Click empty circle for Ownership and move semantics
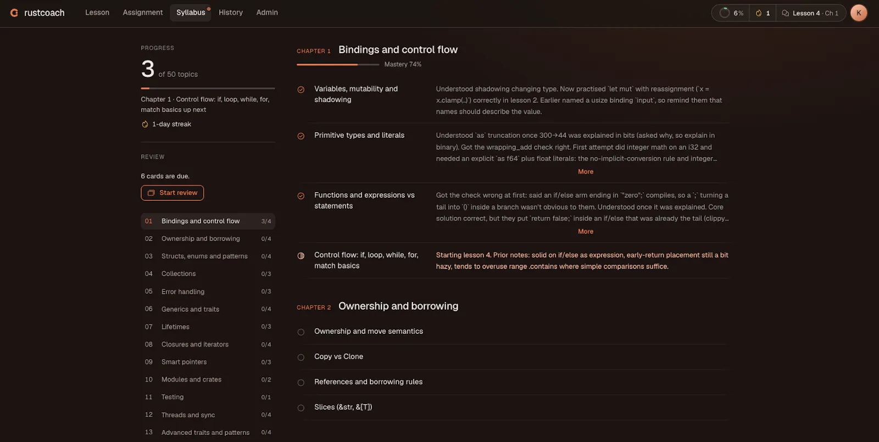This screenshot has width=879, height=442. (x=301, y=332)
